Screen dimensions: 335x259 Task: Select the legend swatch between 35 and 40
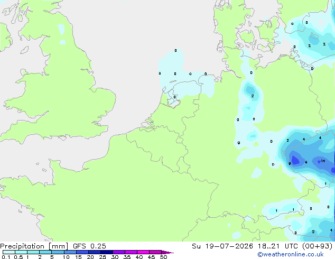131,252
